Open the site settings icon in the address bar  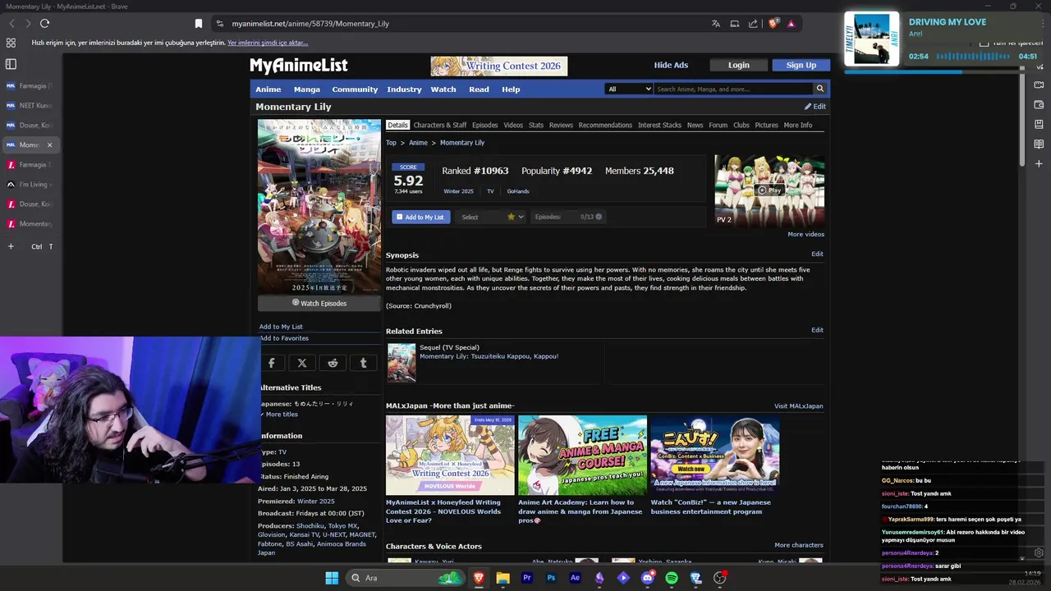pos(219,24)
